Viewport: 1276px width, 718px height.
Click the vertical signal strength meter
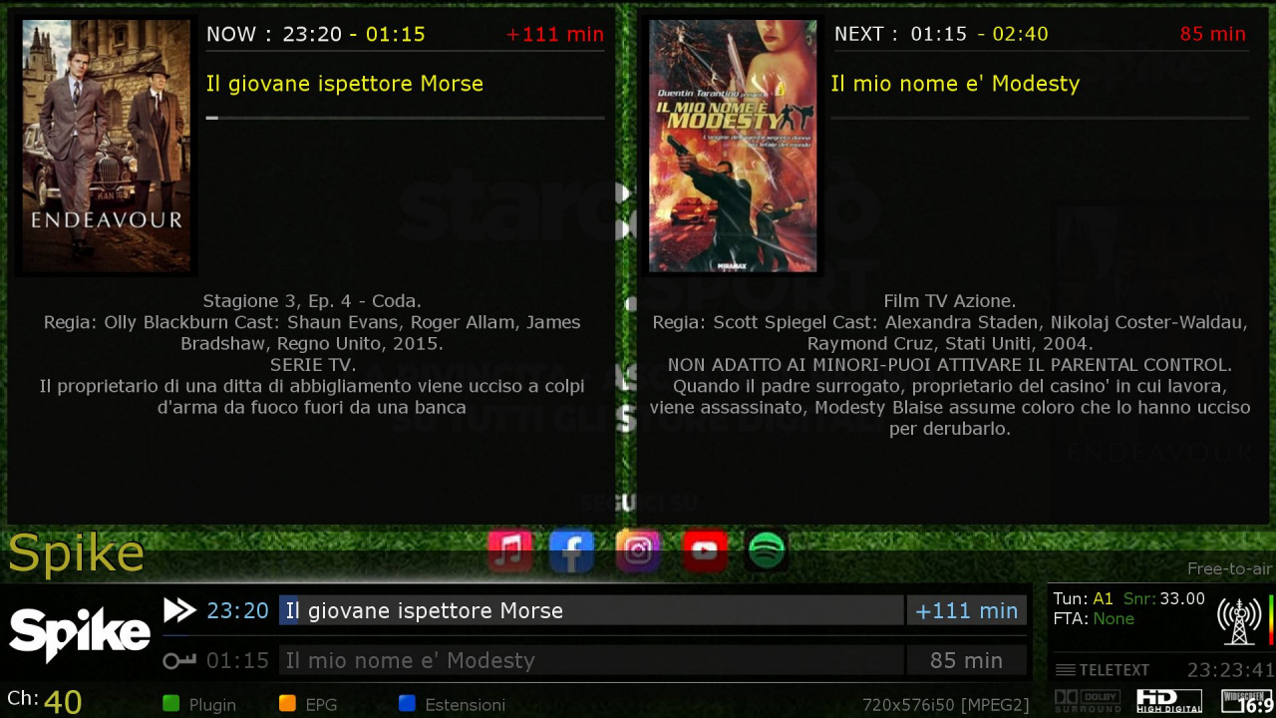click(1271, 621)
